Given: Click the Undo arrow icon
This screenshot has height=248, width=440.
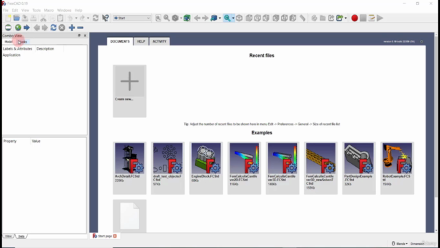Looking at the screenshot, I should (x=70, y=18).
